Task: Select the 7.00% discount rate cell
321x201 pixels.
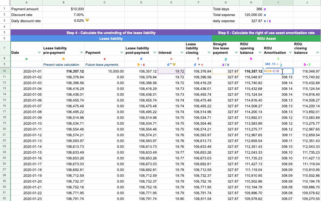Action: pyautogui.click(x=64, y=15)
